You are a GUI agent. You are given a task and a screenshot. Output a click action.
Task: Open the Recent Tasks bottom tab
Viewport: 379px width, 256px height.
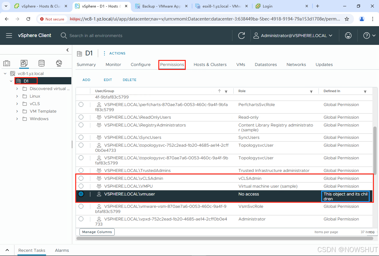[32, 250]
